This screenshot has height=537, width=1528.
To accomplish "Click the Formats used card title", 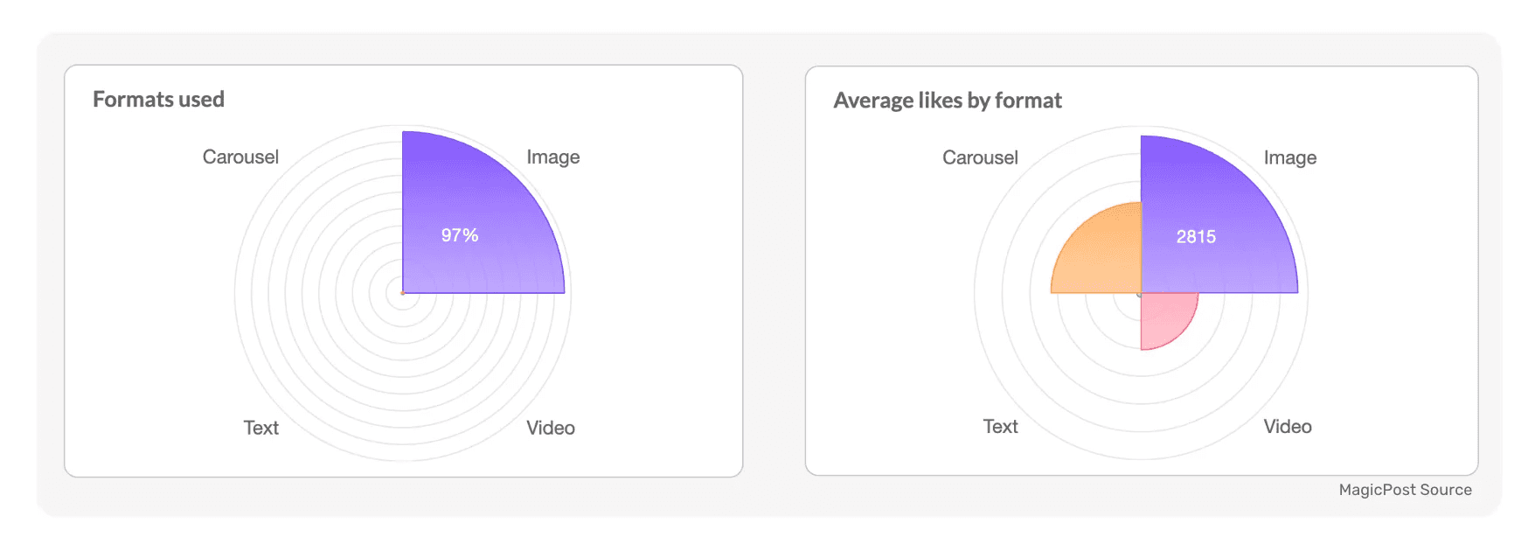I will [x=158, y=99].
